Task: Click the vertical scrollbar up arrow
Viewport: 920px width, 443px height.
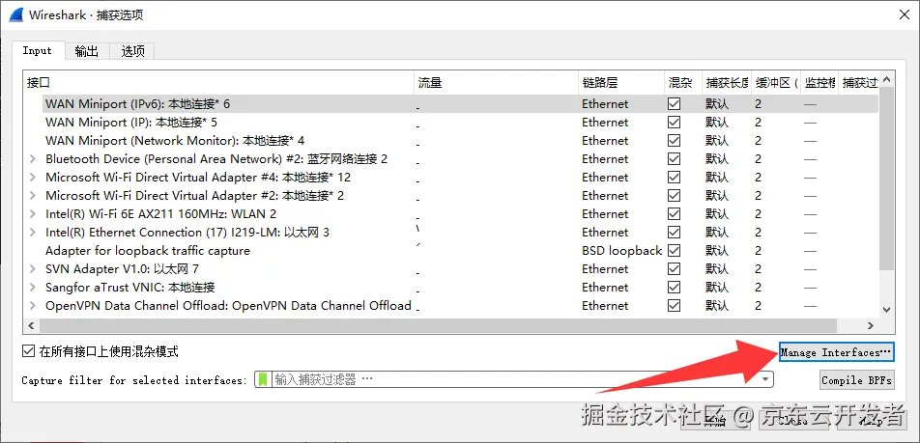Action: pyautogui.click(x=887, y=80)
